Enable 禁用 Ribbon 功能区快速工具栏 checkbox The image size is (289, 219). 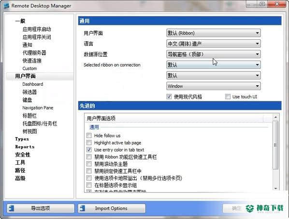[89, 156]
